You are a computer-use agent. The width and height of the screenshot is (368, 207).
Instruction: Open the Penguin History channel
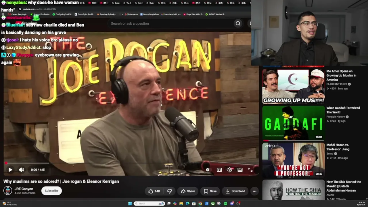tap(336, 117)
